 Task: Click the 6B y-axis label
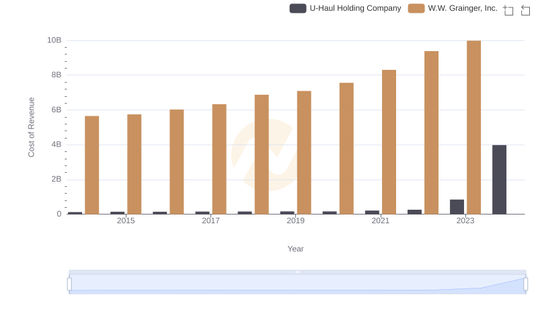click(56, 110)
